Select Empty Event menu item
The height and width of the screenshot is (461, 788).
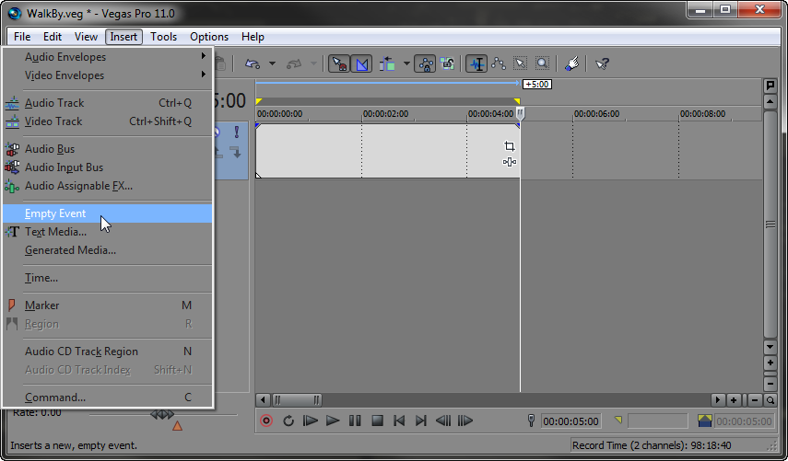pyautogui.click(x=108, y=213)
